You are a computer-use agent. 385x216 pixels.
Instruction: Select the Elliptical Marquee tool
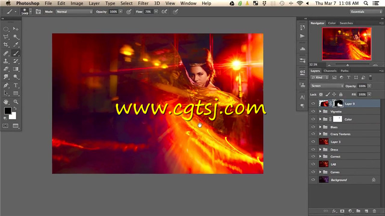[6, 29]
